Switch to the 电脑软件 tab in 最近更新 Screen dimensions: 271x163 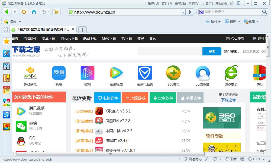click(x=108, y=98)
